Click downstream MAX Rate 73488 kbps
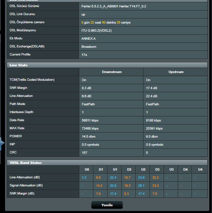 [x=90, y=128]
